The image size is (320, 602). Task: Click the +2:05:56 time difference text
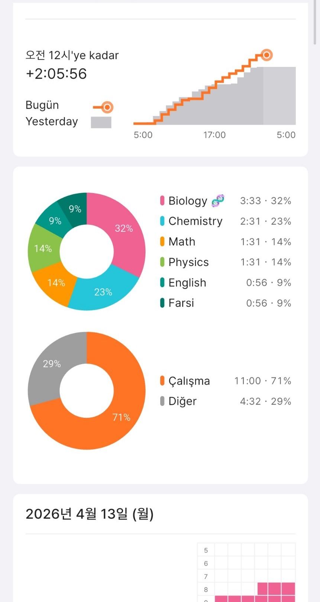click(56, 74)
